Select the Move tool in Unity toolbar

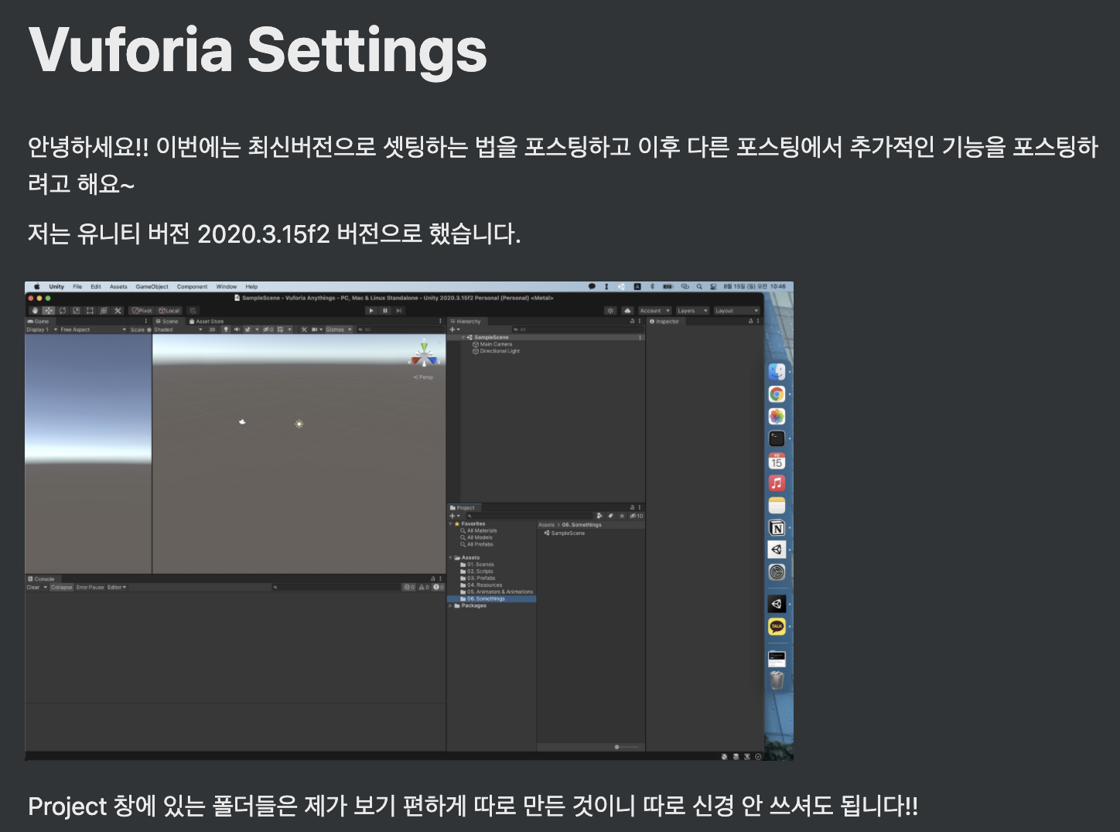pyautogui.click(x=48, y=310)
